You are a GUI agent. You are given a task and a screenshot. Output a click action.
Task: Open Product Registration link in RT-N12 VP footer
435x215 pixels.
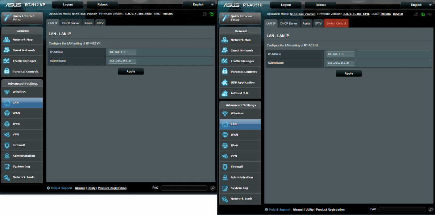pyautogui.click(x=112, y=188)
